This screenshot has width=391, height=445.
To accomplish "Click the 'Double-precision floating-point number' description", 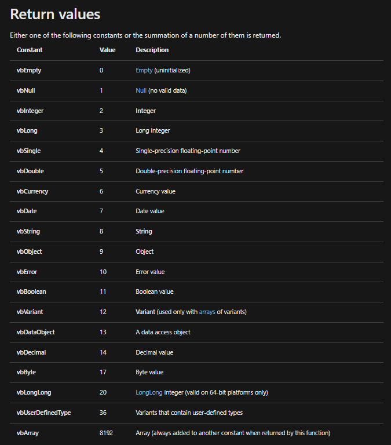I will click(189, 171).
